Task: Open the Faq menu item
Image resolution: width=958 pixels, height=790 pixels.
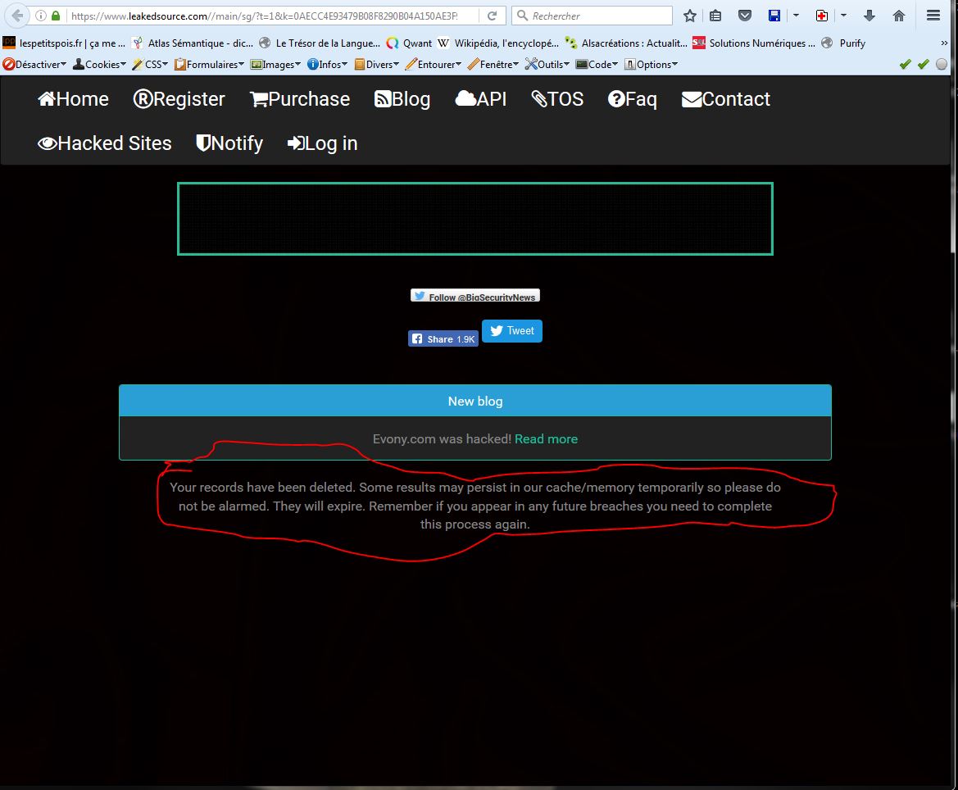Action: click(632, 99)
